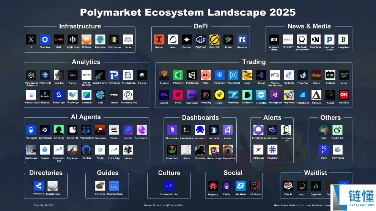
Task: Select the Magic Labs icon
Action: [x=73, y=39]
